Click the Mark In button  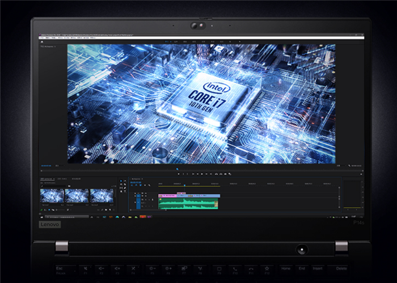point(183,174)
